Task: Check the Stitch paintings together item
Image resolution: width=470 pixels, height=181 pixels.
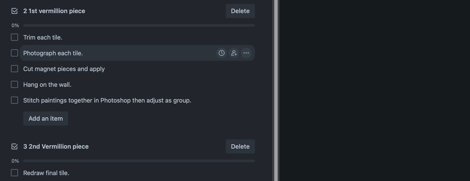Action: tap(15, 100)
